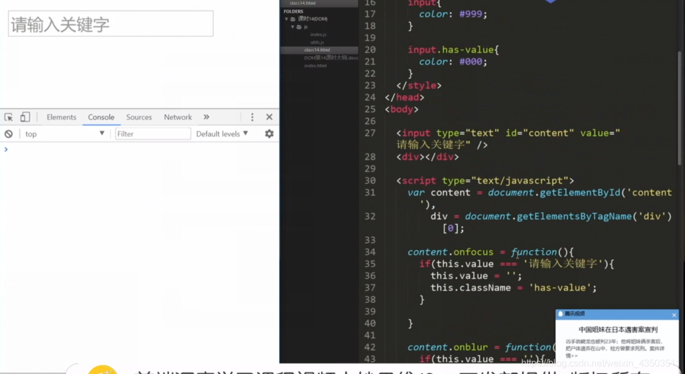Click the '#000' color value on line 21

[470, 62]
